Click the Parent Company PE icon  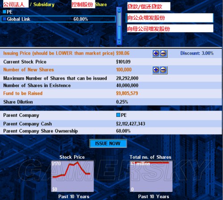pyautogui.click(x=118, y=115)
